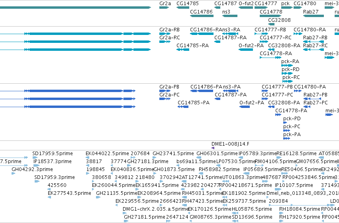Open the CG14780-RA transcript label
This screenshot has height=223, width=339.
[x=310, y=30]
